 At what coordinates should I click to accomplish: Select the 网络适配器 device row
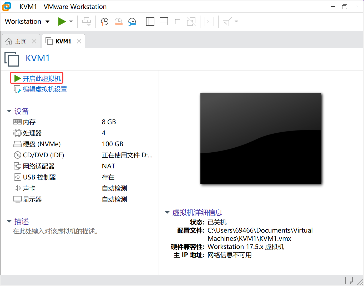[x=84, y=166]
